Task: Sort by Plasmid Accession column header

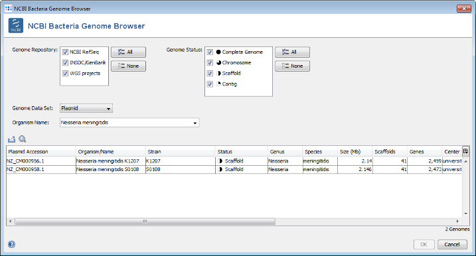Action: point(41,151)
